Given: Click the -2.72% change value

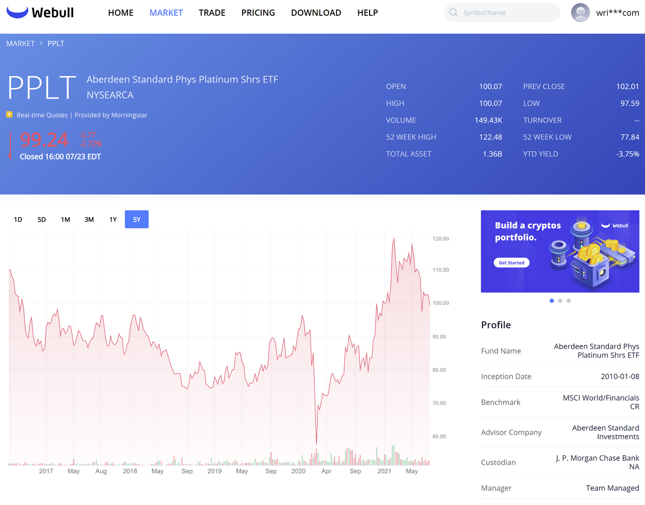Looking at the screenshot, I should tap(90, 144).
